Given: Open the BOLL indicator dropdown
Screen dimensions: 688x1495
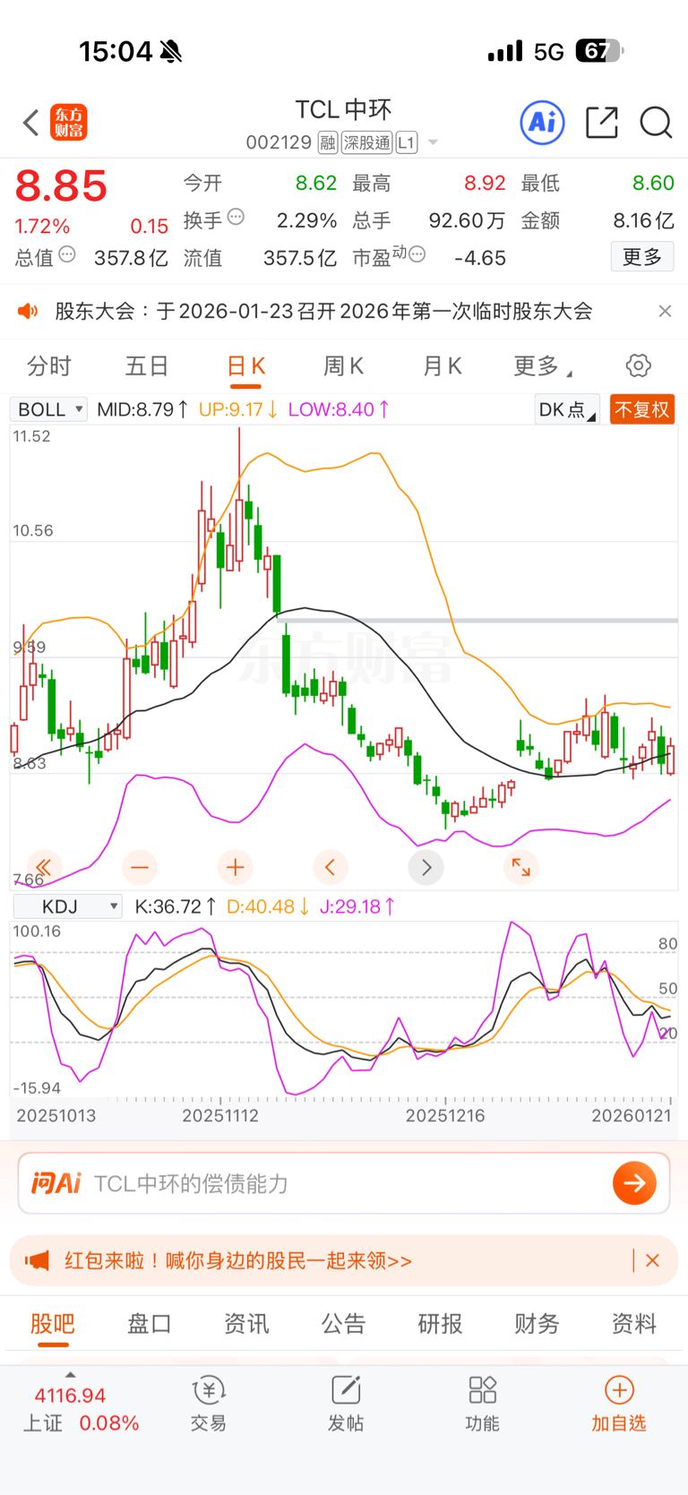Looking at the screenshot, I should click(48, 409).
